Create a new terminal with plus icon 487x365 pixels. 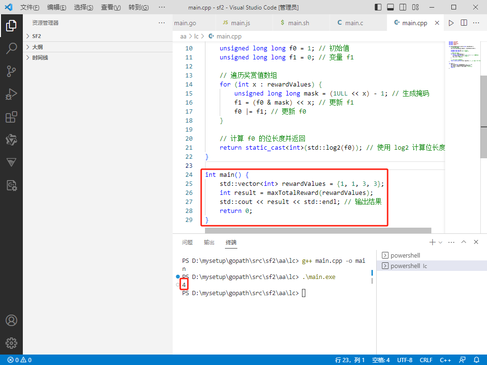tap(432, 242)
